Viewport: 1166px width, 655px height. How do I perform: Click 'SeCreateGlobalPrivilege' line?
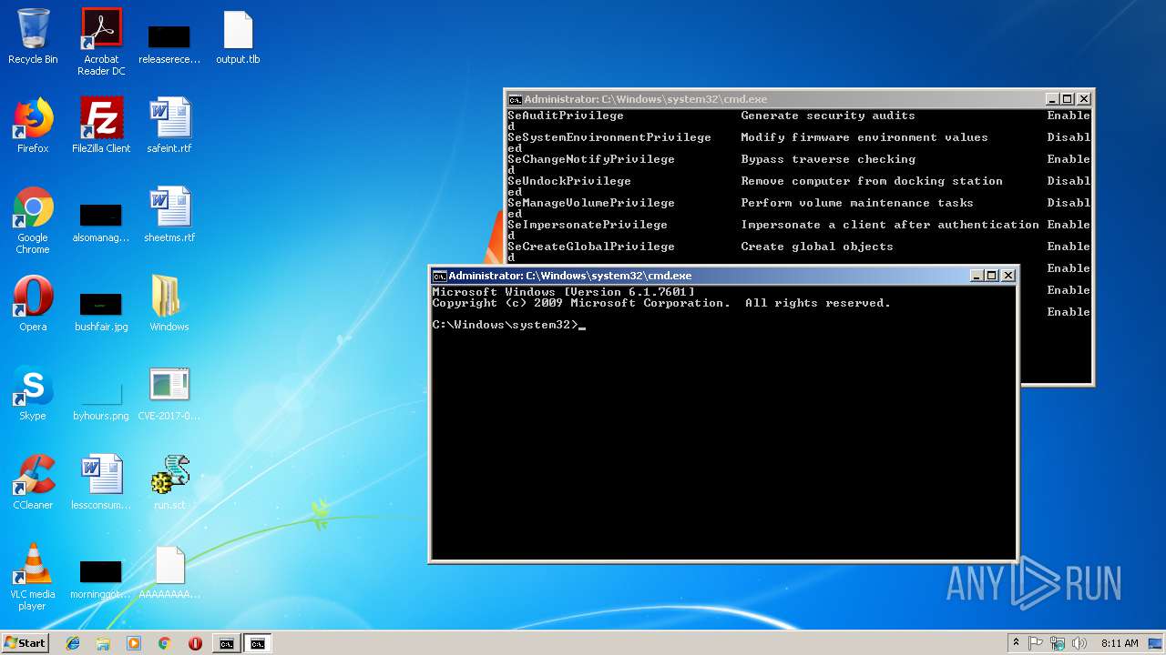[x=591, y=247]
